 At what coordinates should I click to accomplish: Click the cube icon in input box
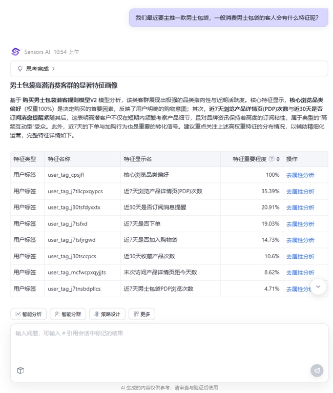(x=20, y=370)
